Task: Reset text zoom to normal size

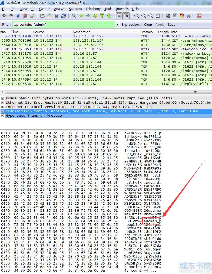Action: pos(150,16)
